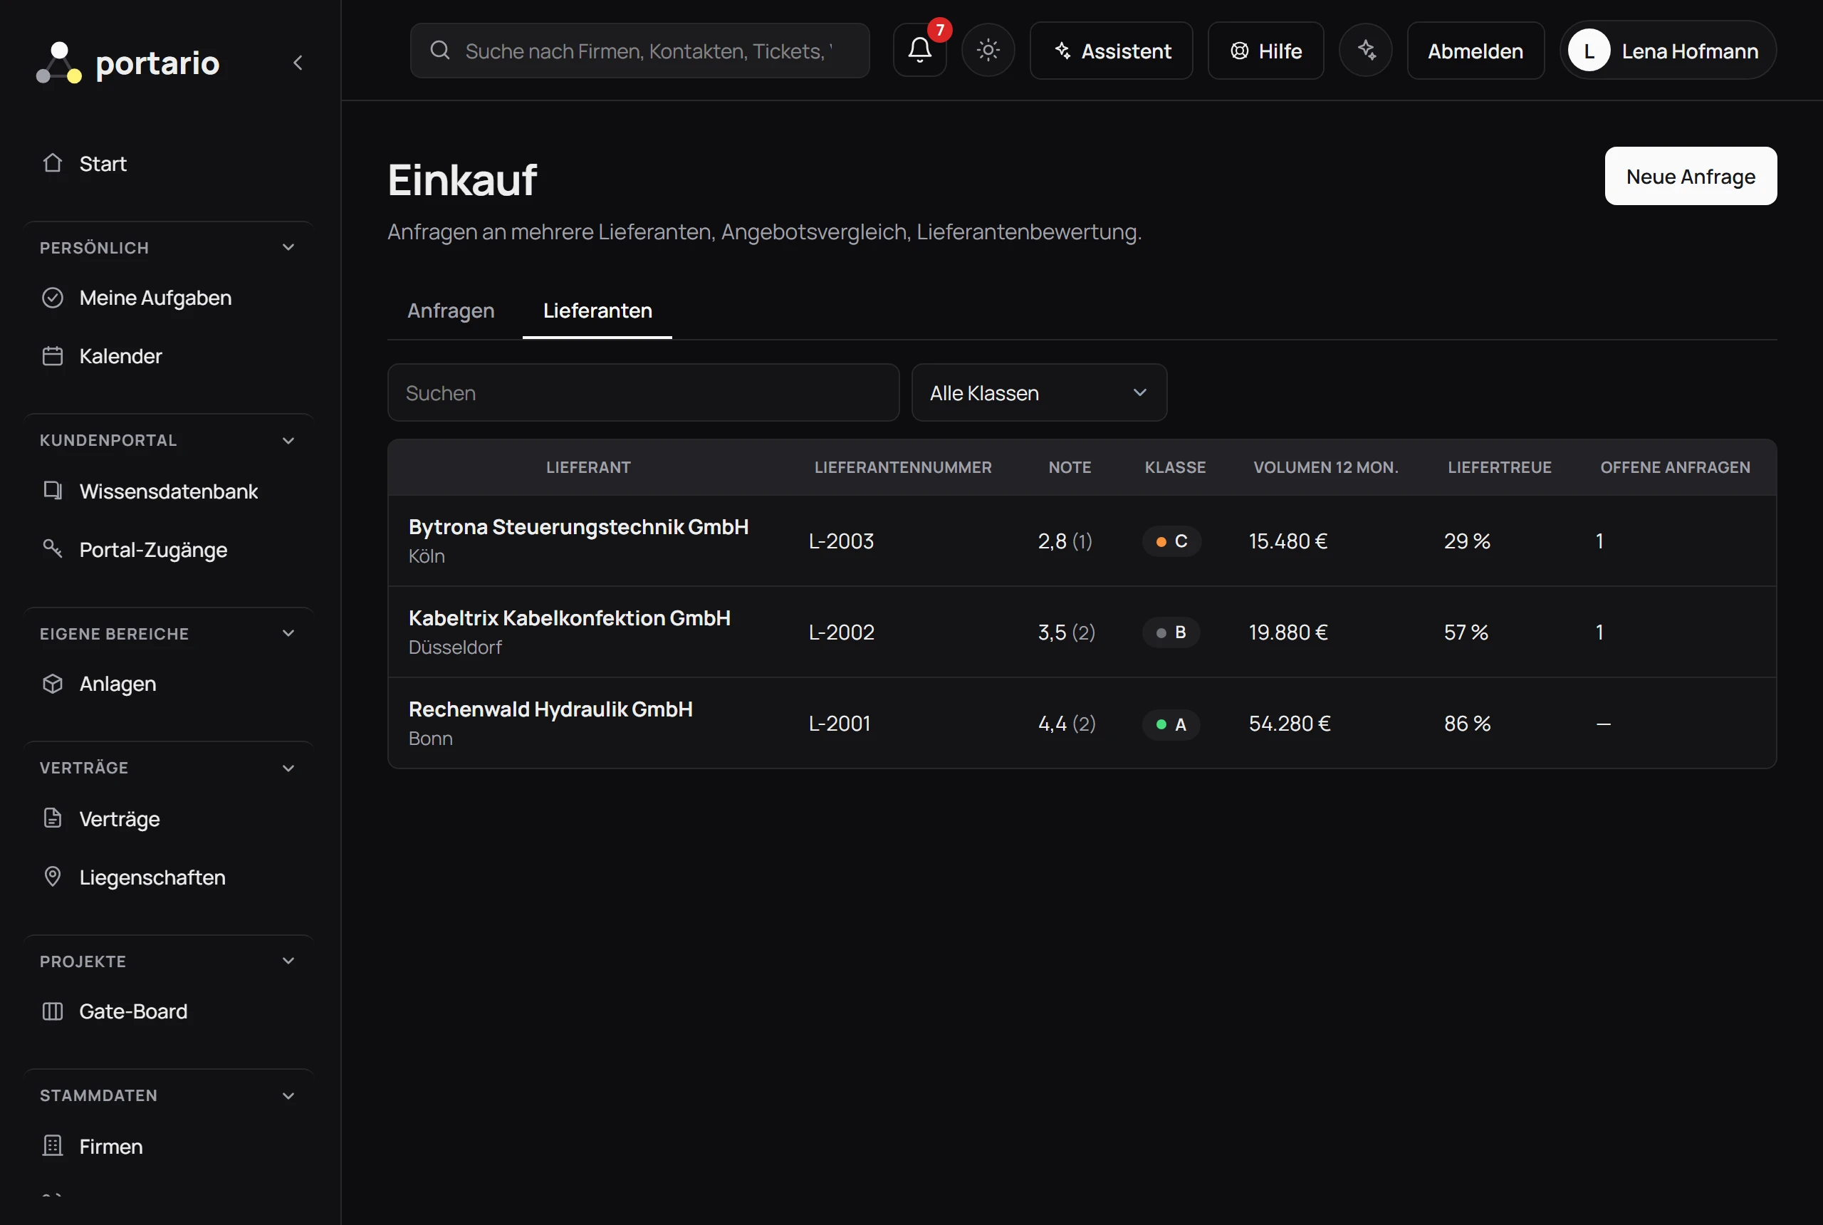Open Rechenwald Hydraulik GmbH row

tap(1082, 724)
